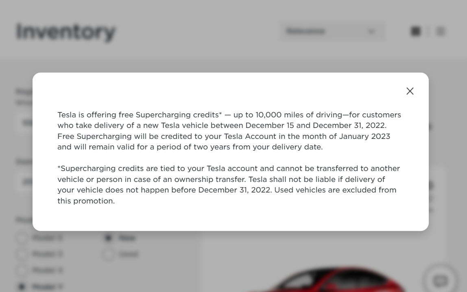Image resolution: width=467 pixels, height=292 pixels.
Task: Choose the New condition radio button
Action: tap(108, 238)
